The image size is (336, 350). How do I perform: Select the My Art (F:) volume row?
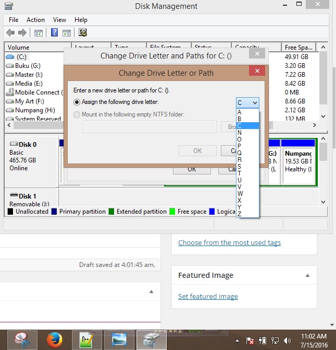34,101
